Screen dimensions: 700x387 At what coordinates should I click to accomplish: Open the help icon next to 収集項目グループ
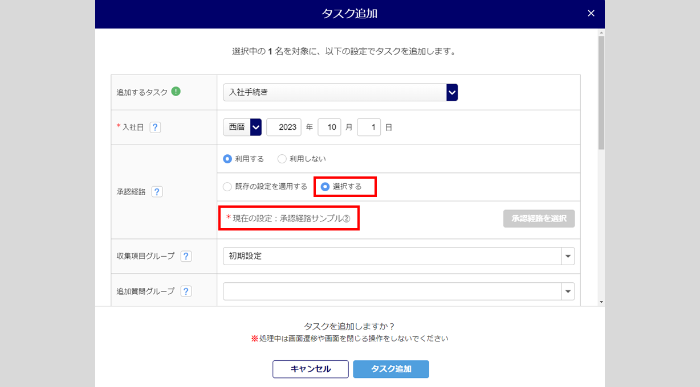(186, 256)
